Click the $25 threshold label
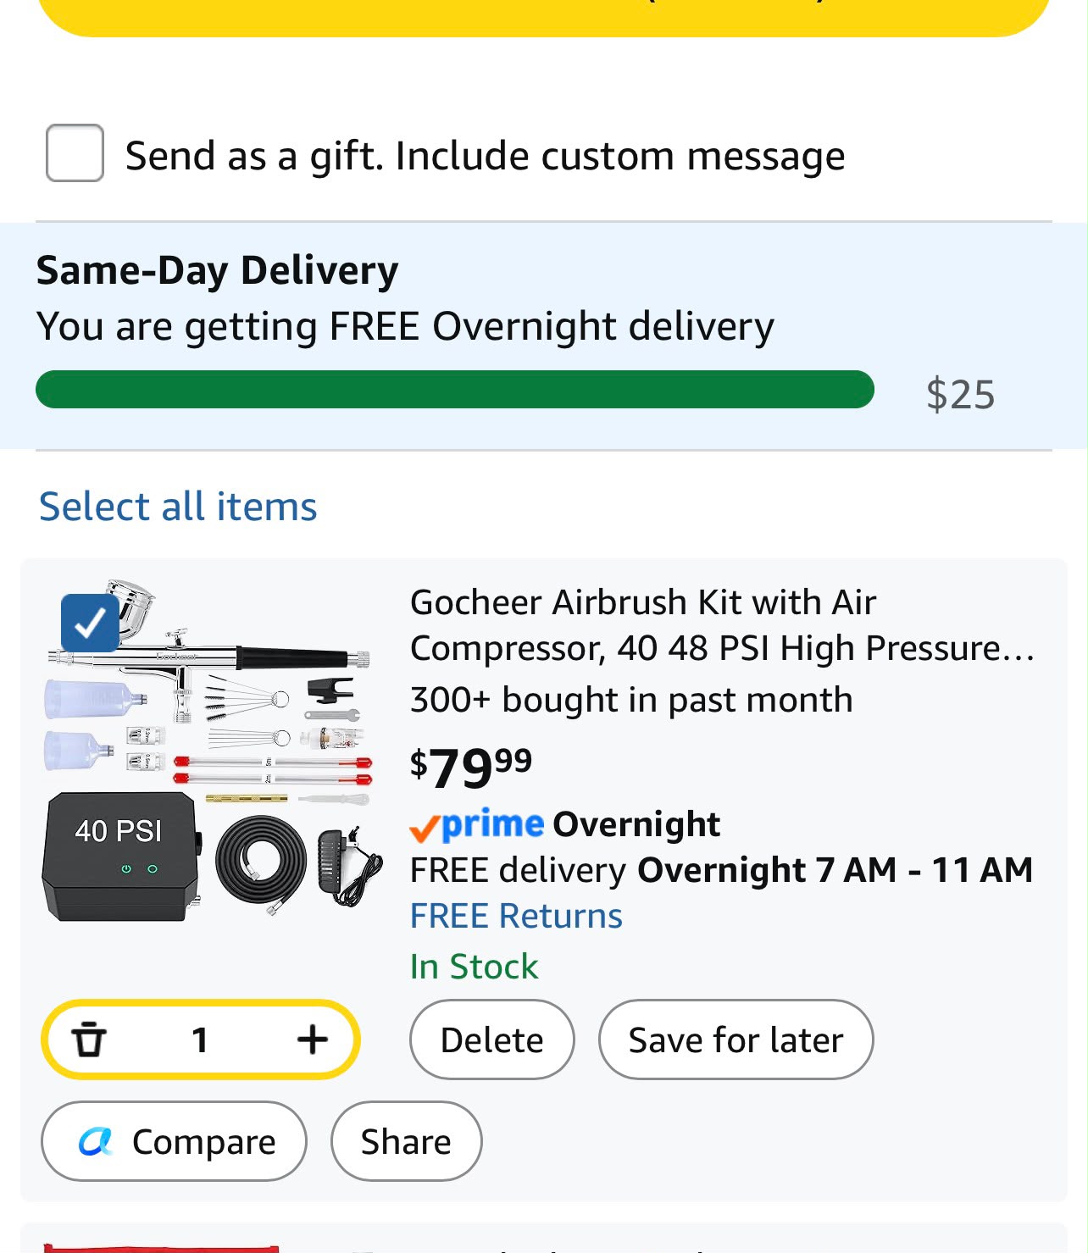 tap(960, 394)
